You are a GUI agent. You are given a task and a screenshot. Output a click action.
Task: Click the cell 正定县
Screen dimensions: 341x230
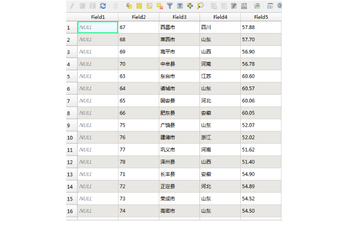click(180, 187)
